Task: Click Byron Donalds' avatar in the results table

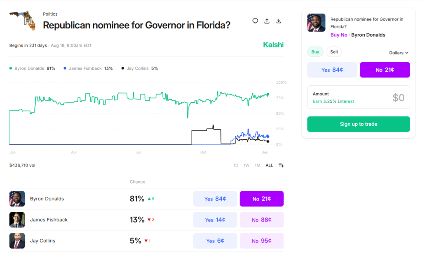Action: 16,199
